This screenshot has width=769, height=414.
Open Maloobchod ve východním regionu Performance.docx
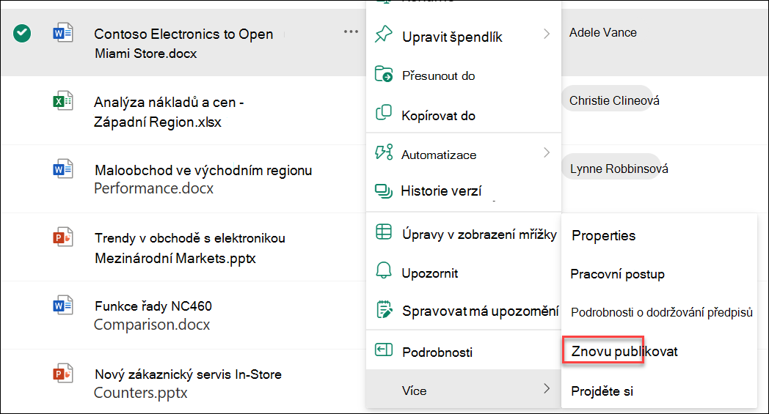[x=203, y=179]
